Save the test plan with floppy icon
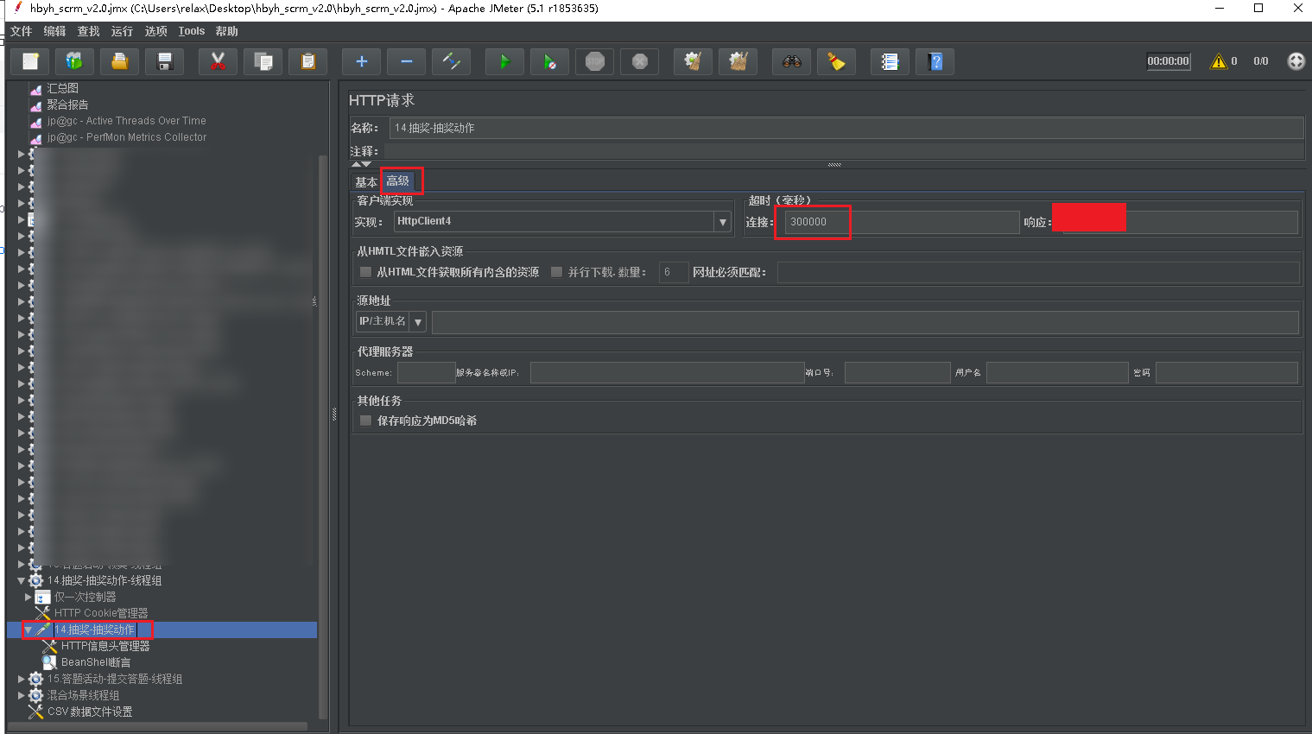Image resolution: width=1312 pixels, height=734 pixels. click(x=164, y=61)
